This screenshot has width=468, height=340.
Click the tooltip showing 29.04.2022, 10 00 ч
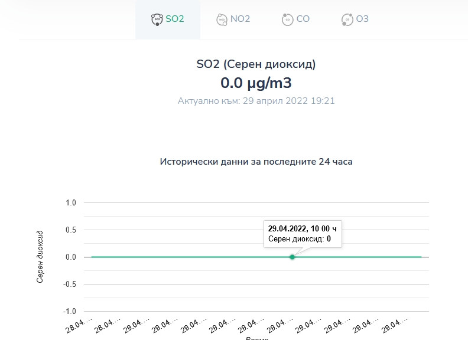(x=302, y=233)
